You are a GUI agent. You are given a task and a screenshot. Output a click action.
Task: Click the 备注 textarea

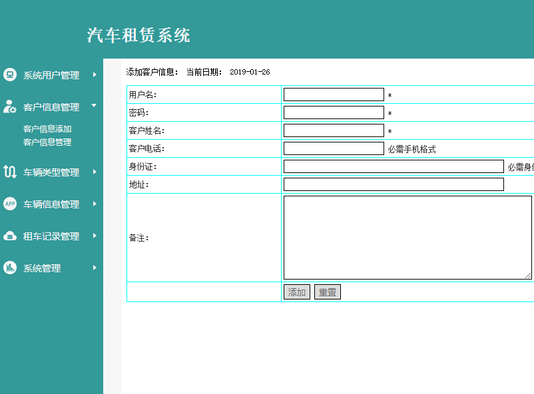click(407, 238)
